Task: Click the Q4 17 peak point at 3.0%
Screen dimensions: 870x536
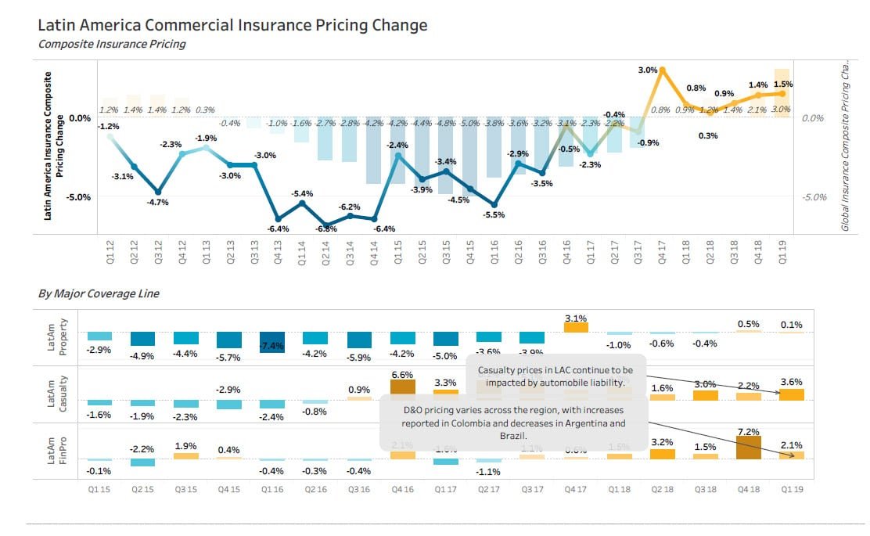Action: point(663,70)
